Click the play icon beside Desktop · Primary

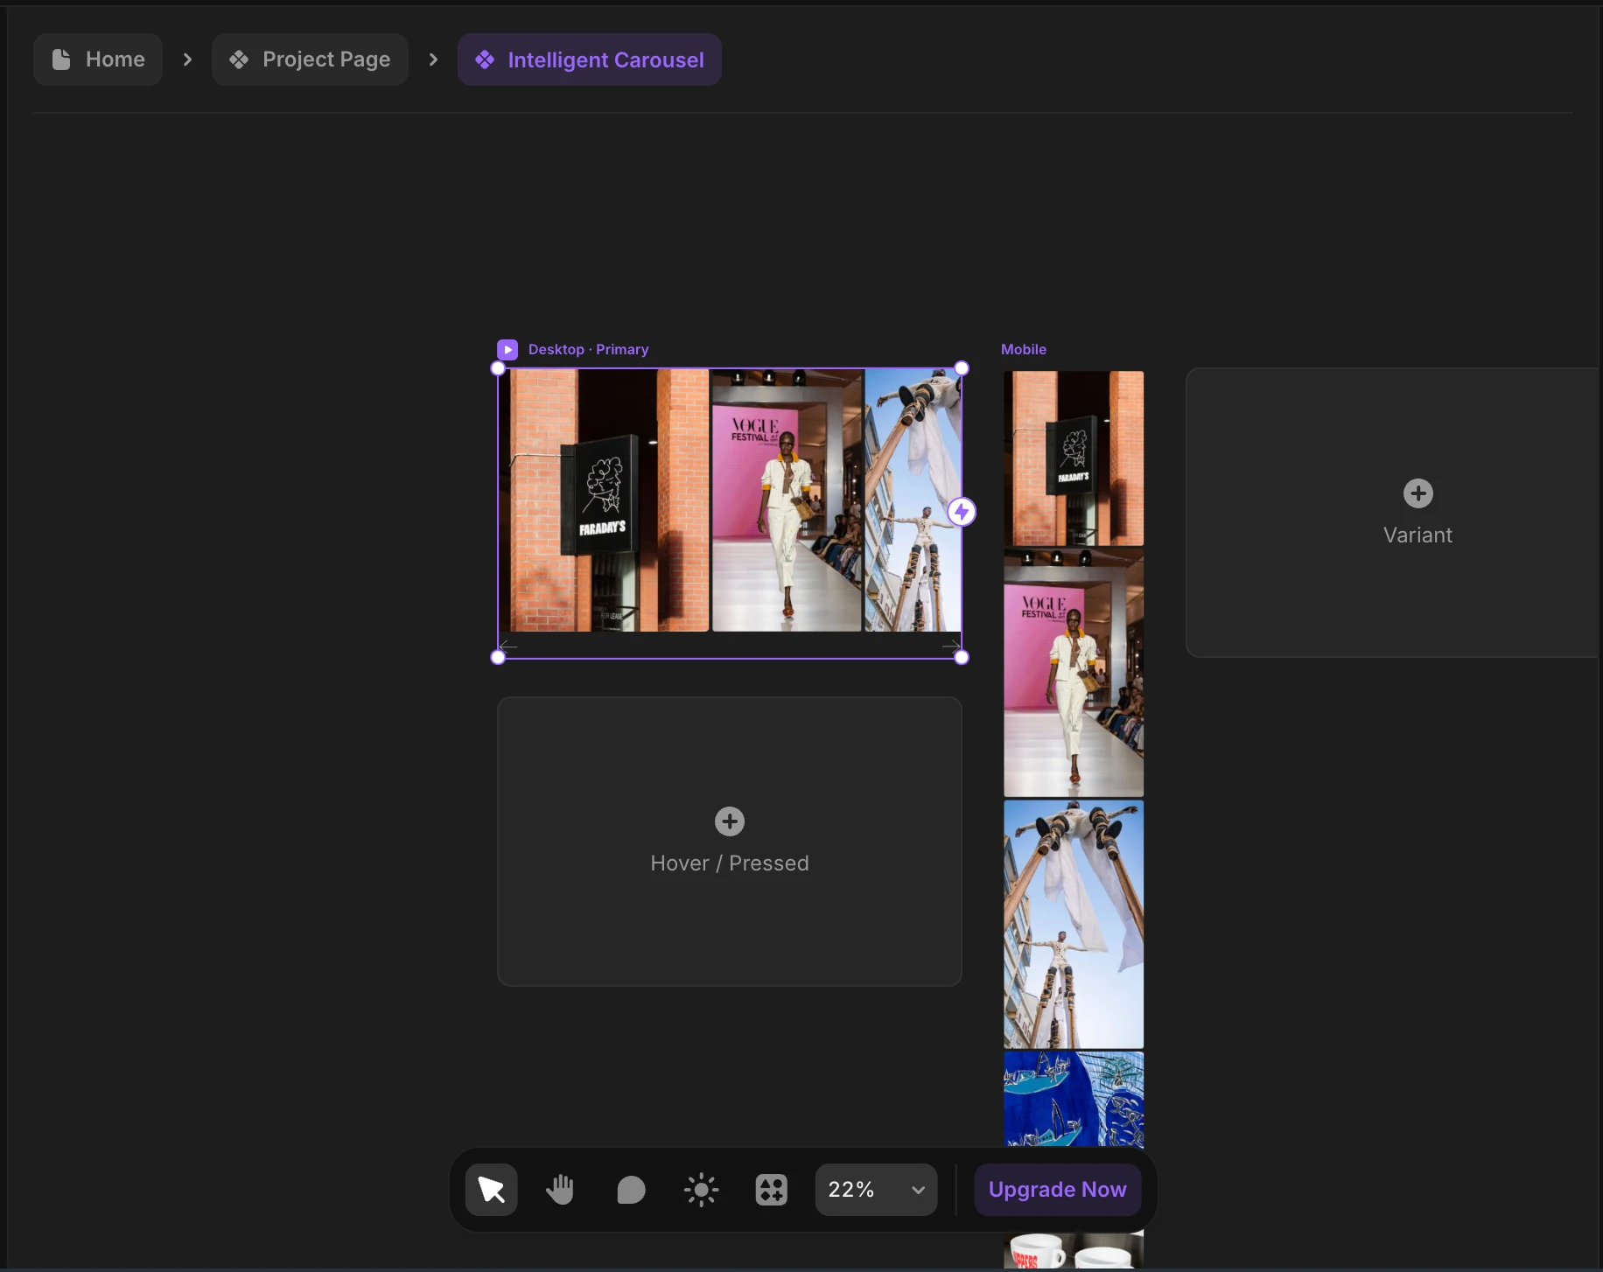coord(507,350)
